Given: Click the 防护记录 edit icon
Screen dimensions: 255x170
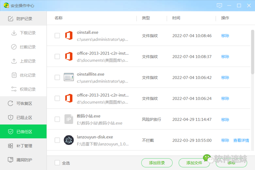Looking at the screenshot, I should coord(11,19).
